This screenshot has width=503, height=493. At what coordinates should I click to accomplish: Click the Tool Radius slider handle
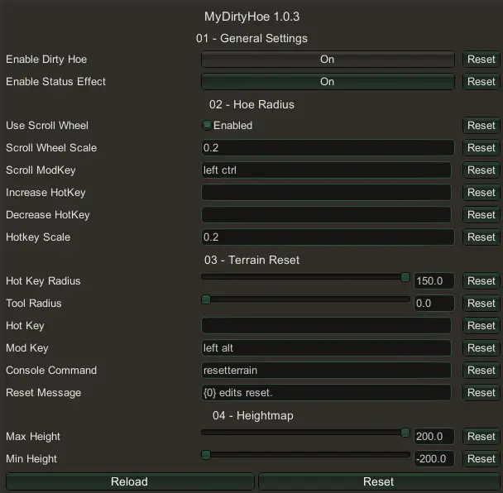(206, 299)
